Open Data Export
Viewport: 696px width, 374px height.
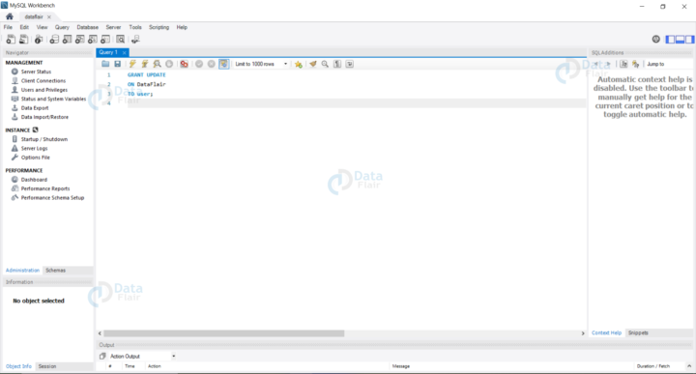click(35, 108)
